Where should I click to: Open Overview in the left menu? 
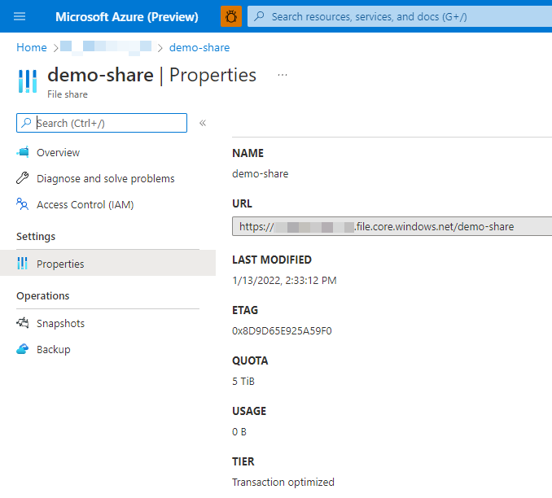[58, 153]
